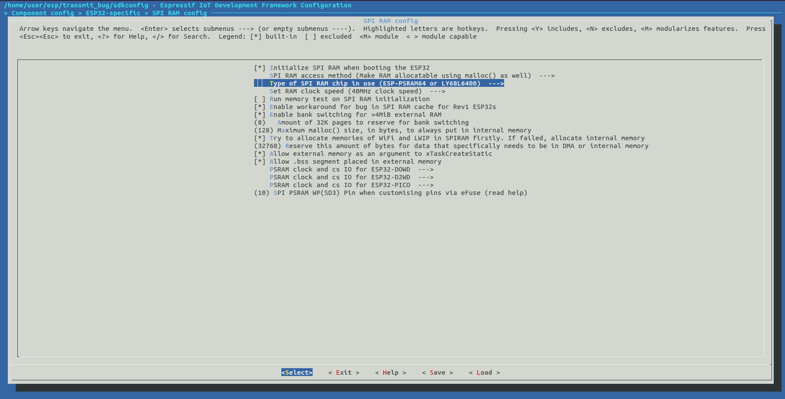
Task: Click the Load button
Action: 485,373
